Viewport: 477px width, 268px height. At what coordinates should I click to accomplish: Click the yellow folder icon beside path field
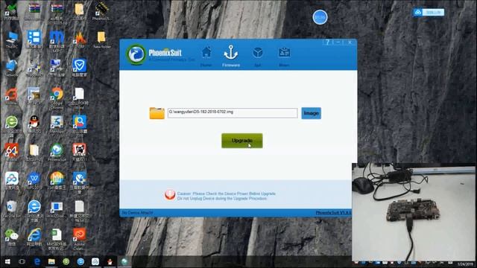(x=157, y=113)
